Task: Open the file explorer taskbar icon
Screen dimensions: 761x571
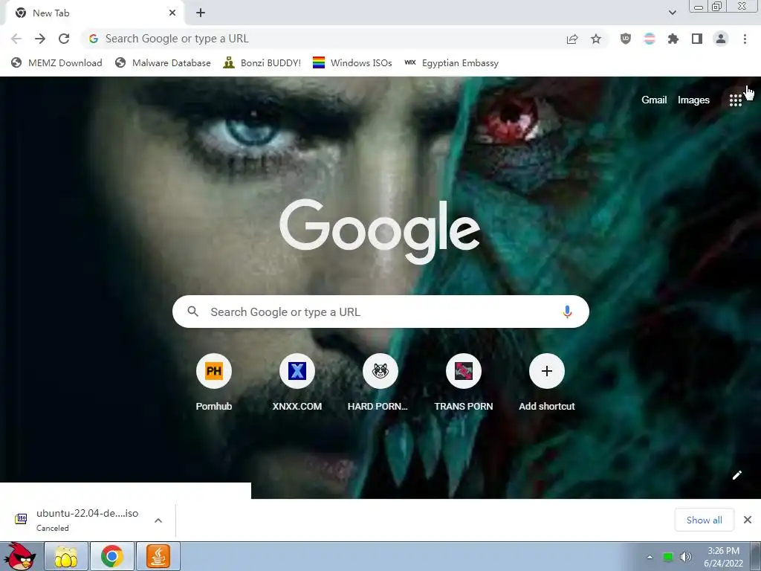Action: tap(66, 556)
